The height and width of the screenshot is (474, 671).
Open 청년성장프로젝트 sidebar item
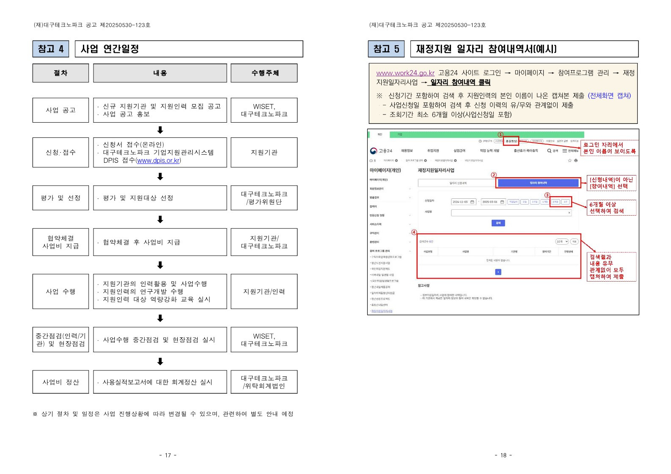(380, 299)
